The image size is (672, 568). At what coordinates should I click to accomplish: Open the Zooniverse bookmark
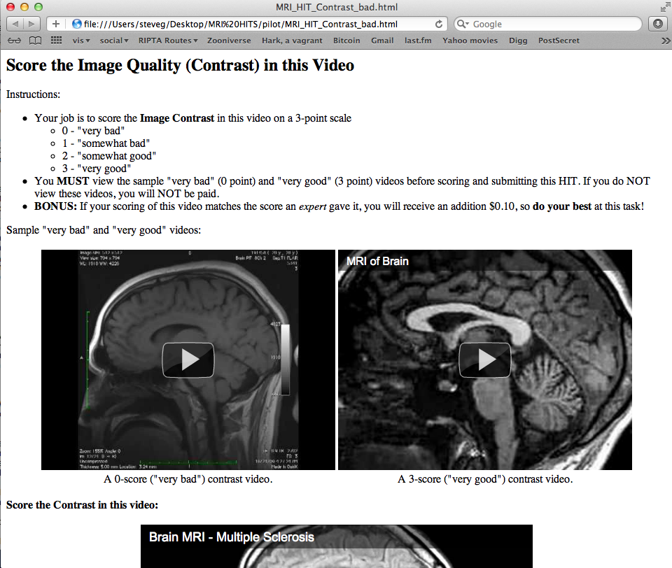(229, 41)
